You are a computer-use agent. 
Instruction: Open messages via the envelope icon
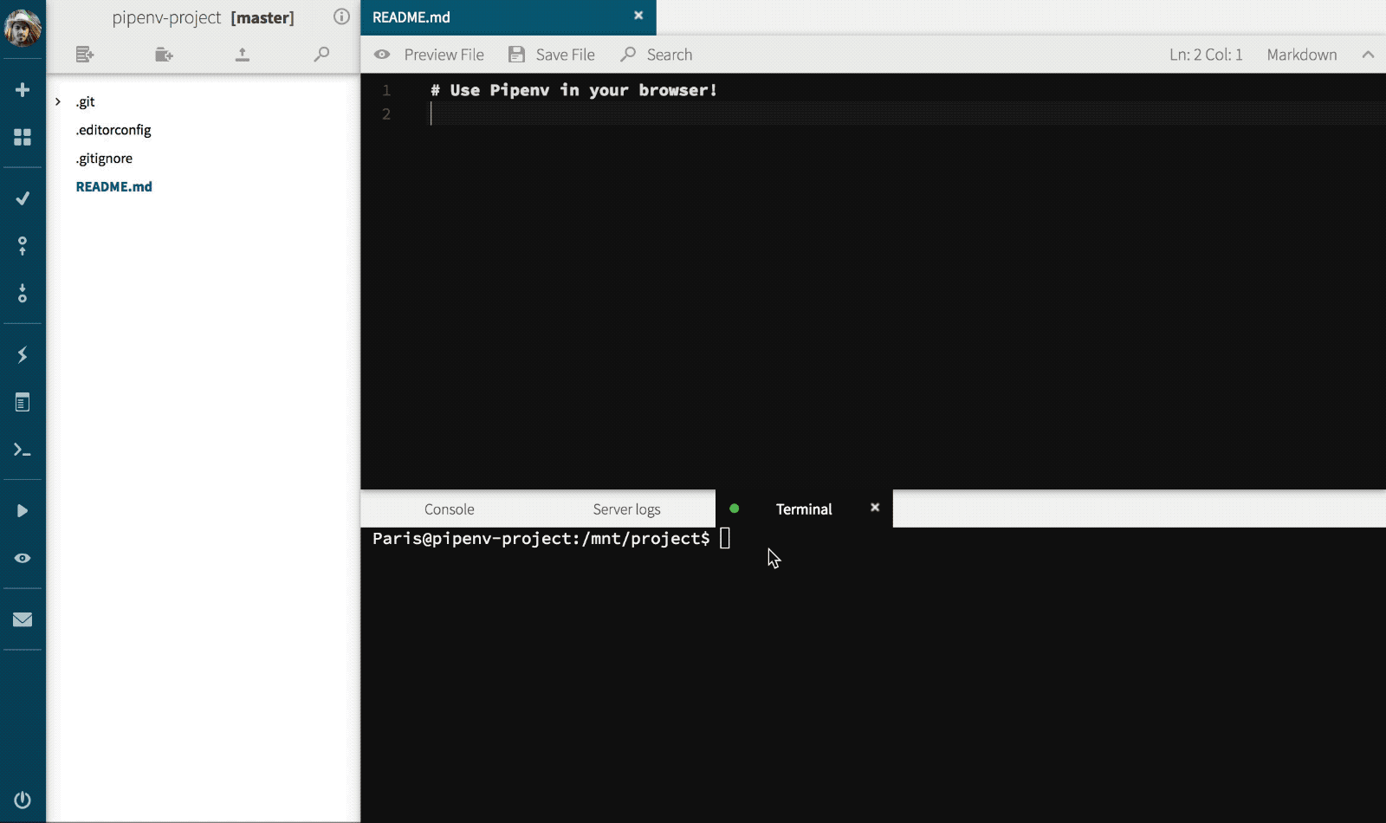22,619
